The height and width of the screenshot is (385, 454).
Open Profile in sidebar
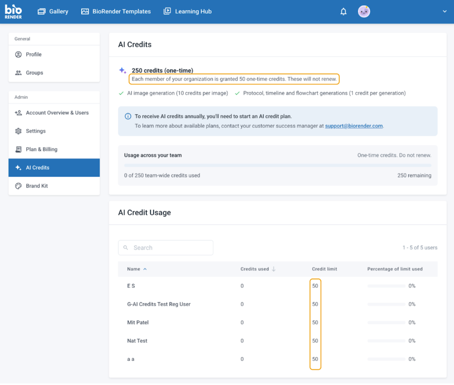[33, 54]
